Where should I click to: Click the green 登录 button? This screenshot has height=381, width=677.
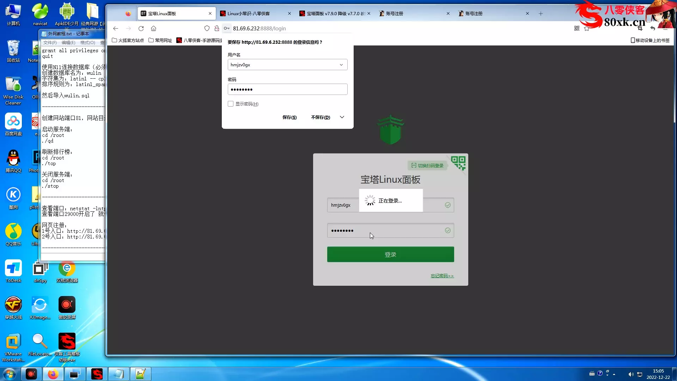(390, 254)
